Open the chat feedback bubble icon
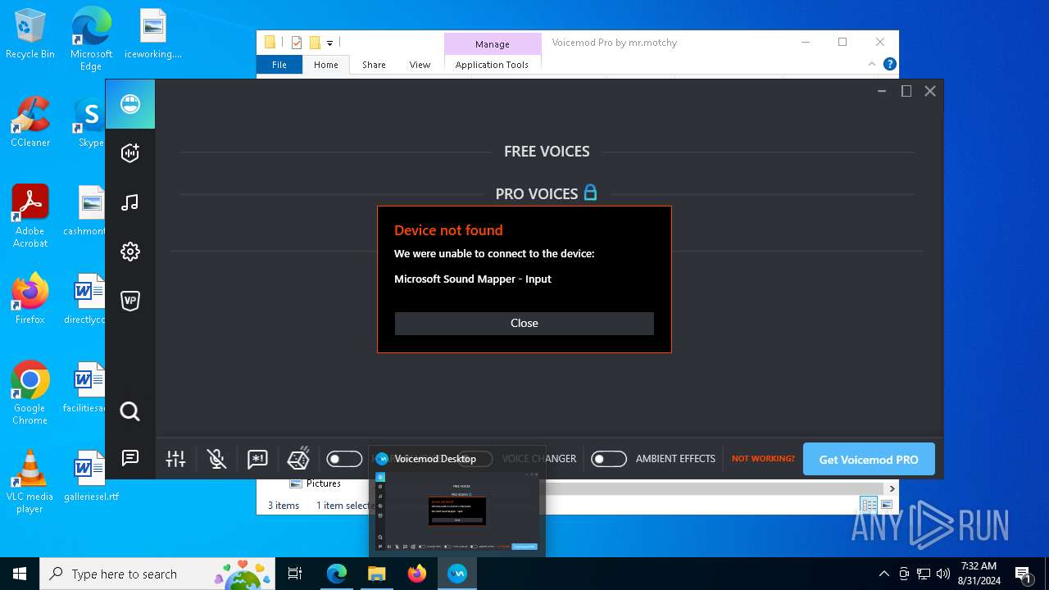This screenshot has width=1049, height=590. 129,458
